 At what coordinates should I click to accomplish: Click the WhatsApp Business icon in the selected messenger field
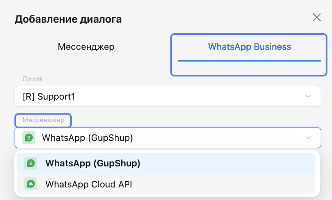click(x=29, y=138)
